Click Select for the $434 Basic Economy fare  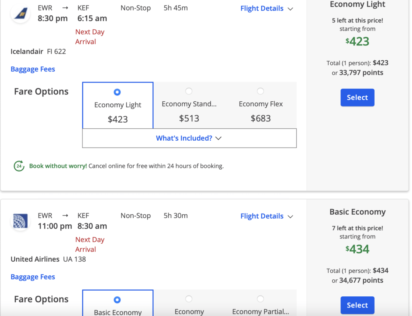(x=357, y=305)
